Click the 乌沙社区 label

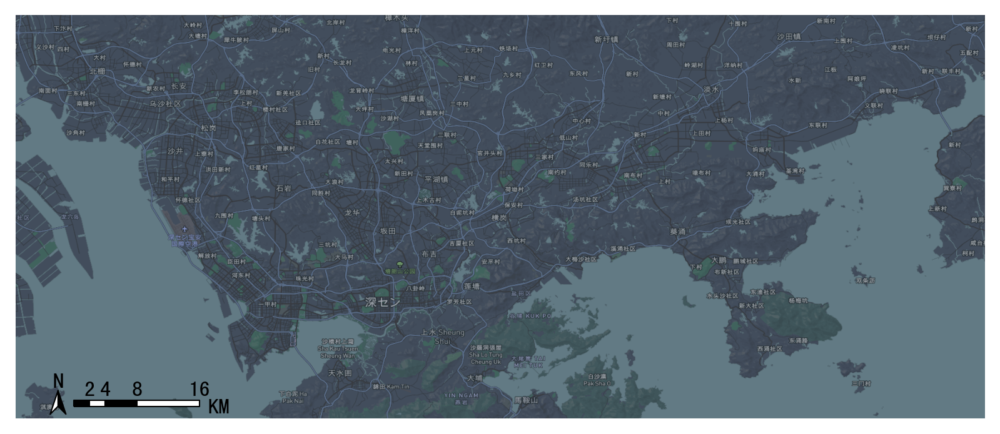click(x=165, y=104)
